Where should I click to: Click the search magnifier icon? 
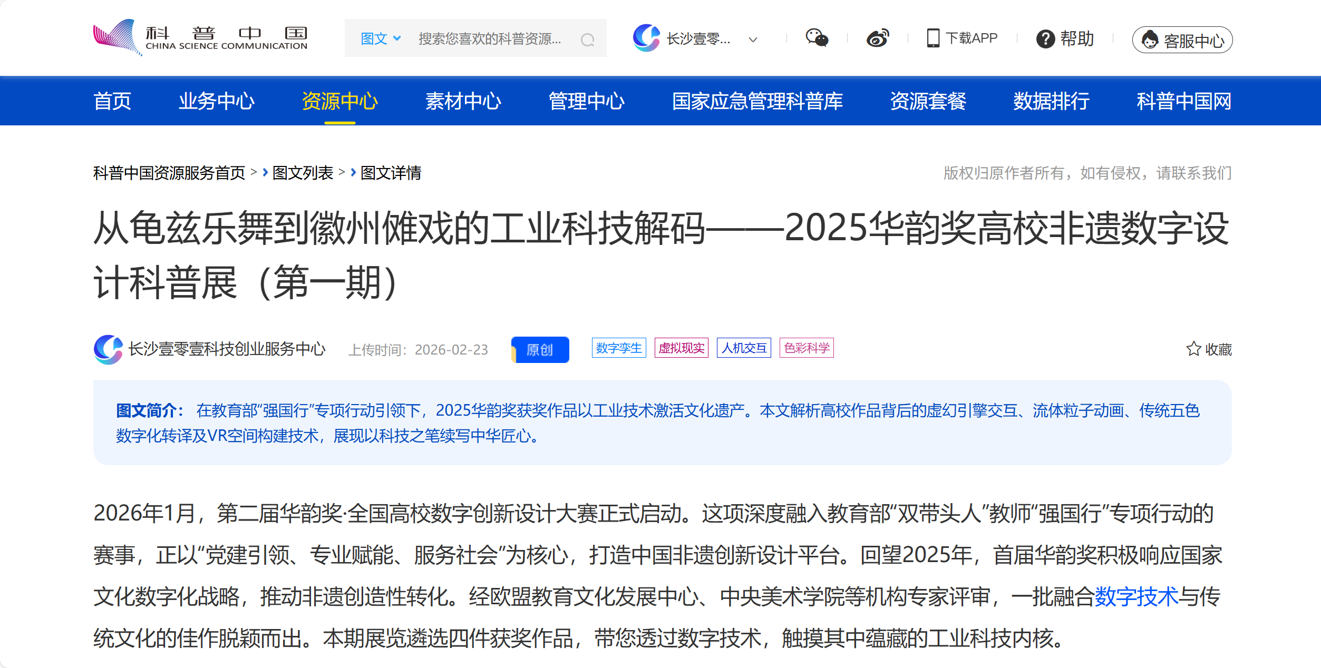[x=589, y=39]
